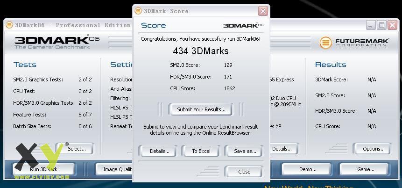This screenshot has width=402, height=188.
Task: Dismiss the score dialog via Close button
Action: tap(244, 172)
